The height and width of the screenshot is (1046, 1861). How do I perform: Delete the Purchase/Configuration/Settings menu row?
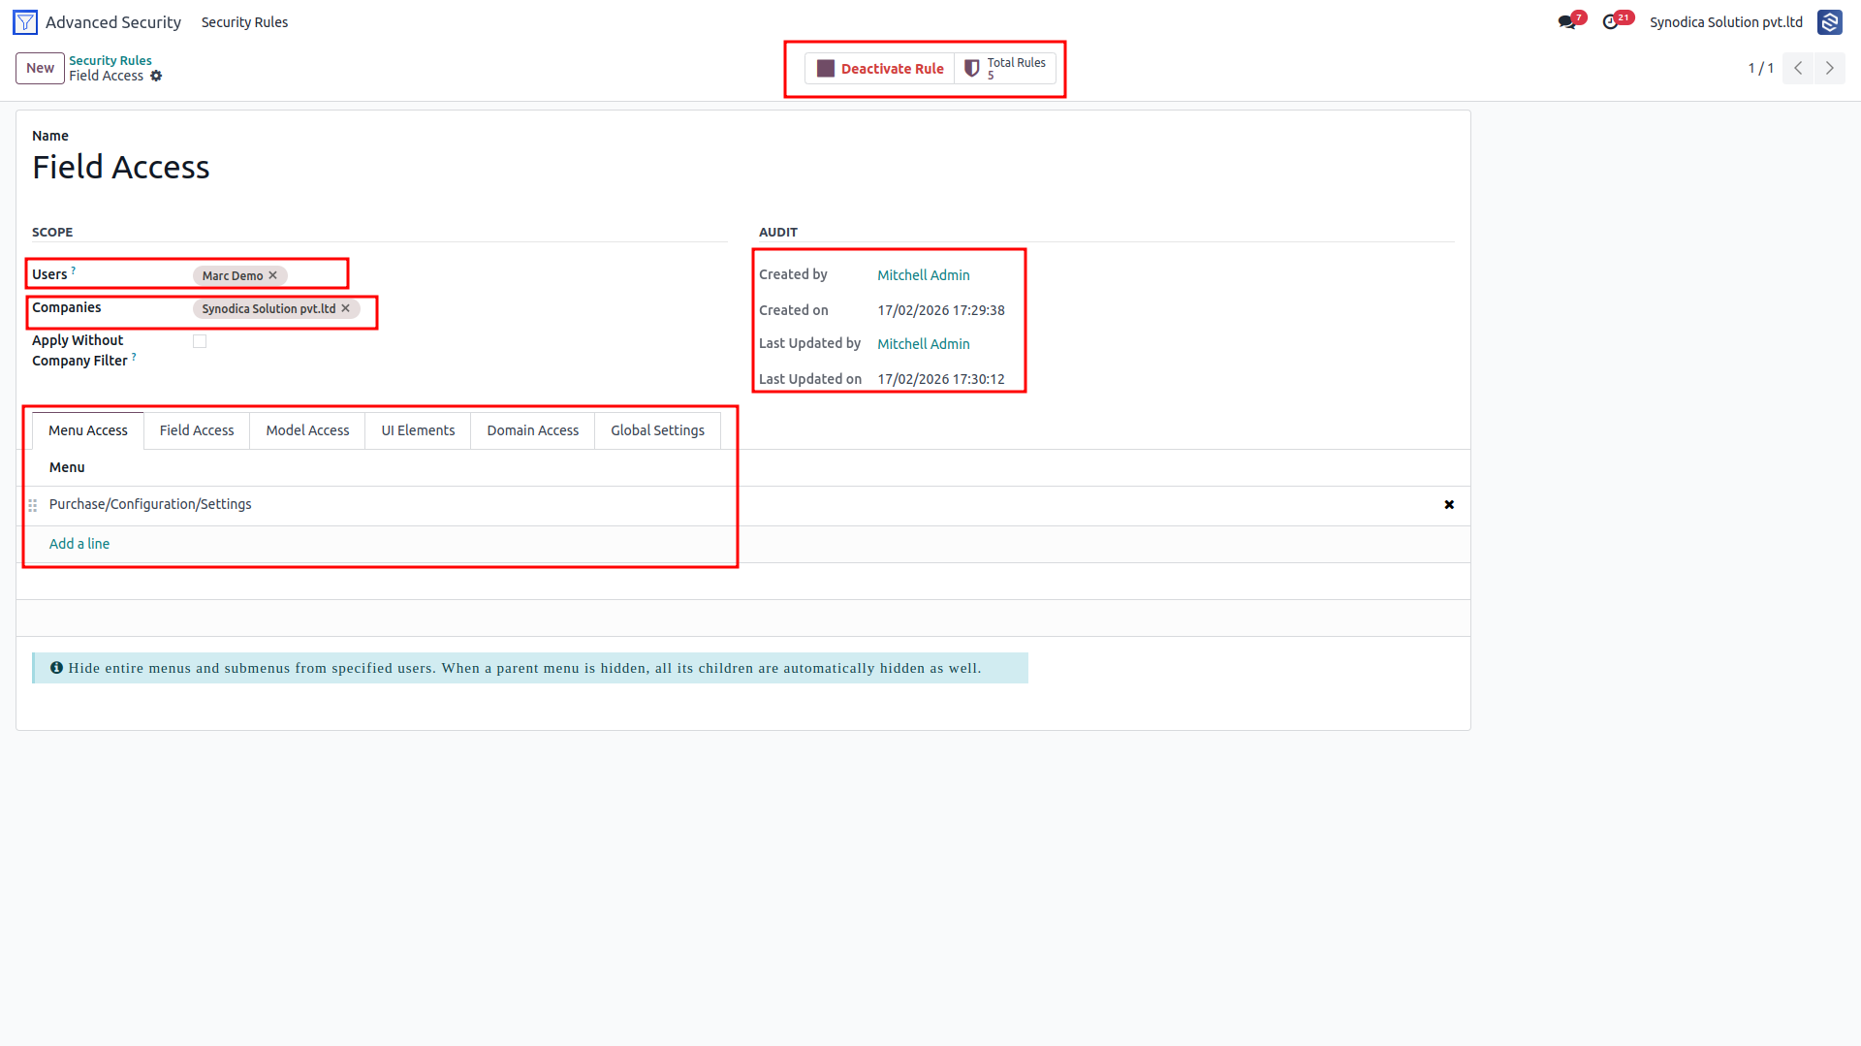[x=1449, y=505]
